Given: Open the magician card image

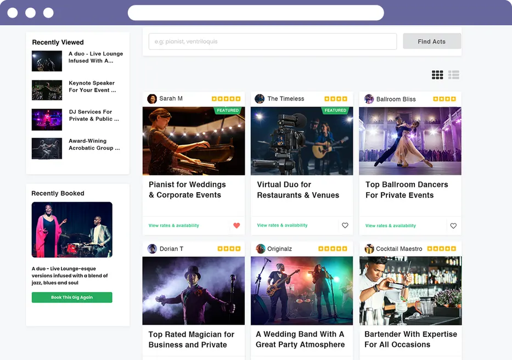Looking at the screenshot, I should [194, 291].
